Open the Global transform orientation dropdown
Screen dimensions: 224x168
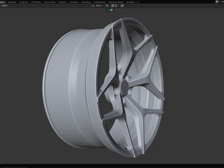click(x=98, y=6)
